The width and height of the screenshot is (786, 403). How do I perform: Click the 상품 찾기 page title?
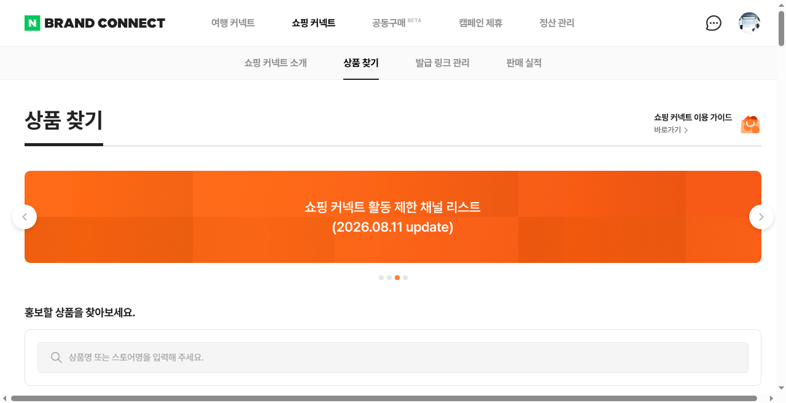[x=64, y=120]
